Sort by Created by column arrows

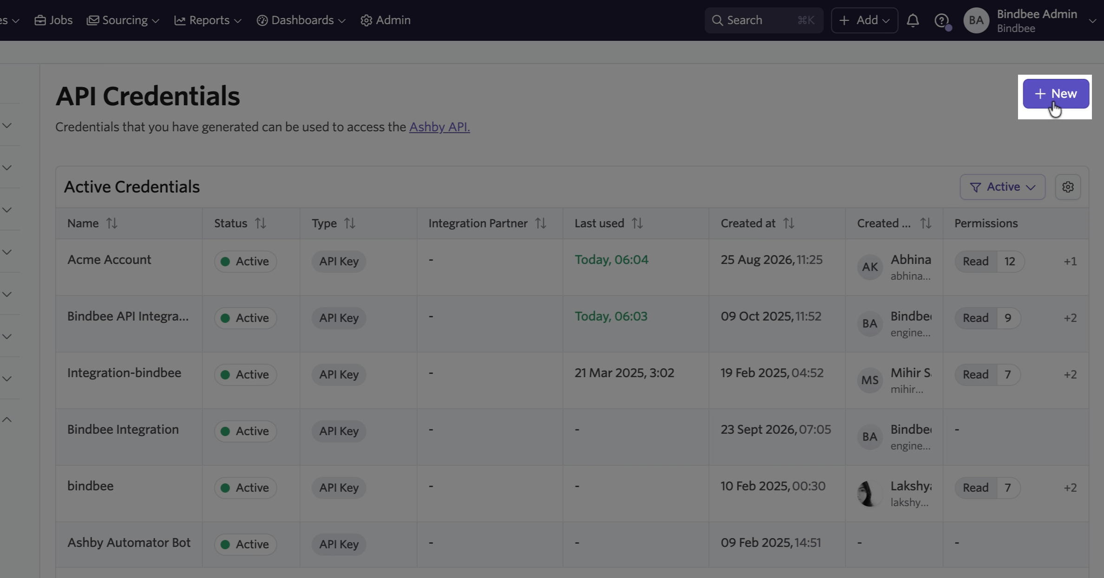coord(926,223)
